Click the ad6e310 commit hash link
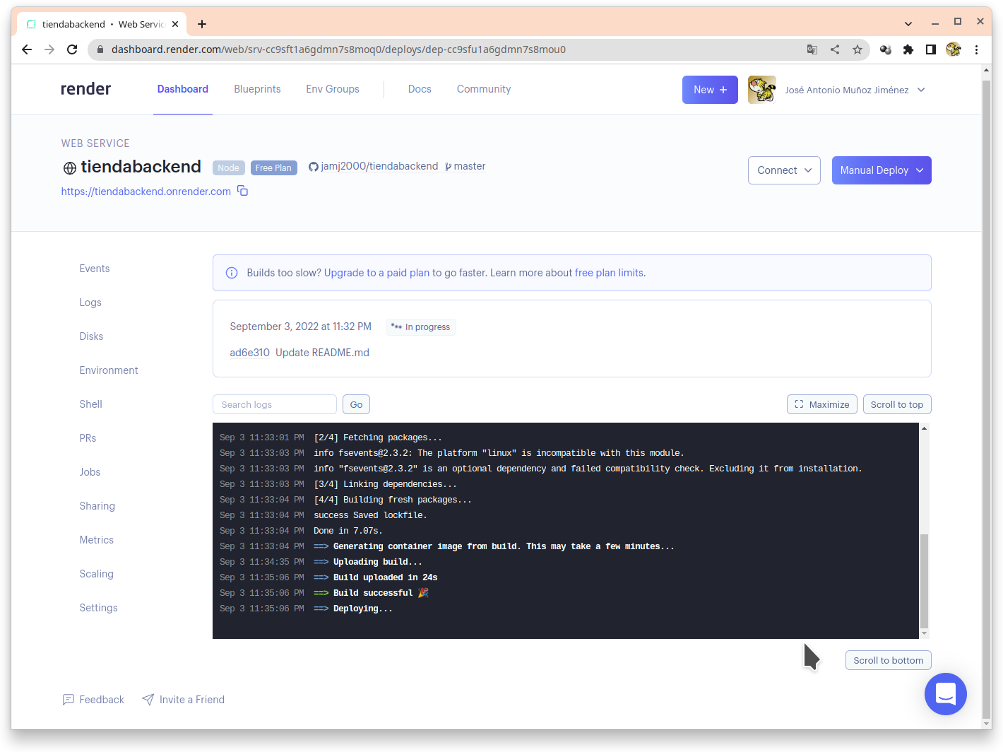This screenshot has width=1003, height=752. (249, 353)
